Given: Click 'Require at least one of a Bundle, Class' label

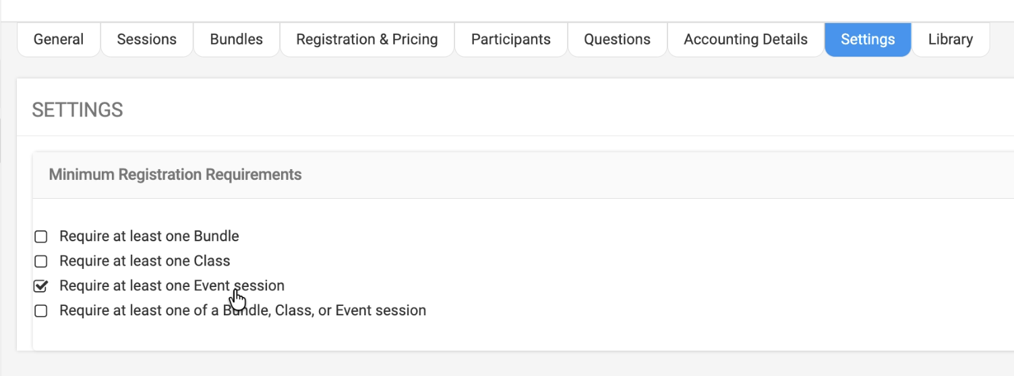Looking at the screenshot, I should coord(243,311).
